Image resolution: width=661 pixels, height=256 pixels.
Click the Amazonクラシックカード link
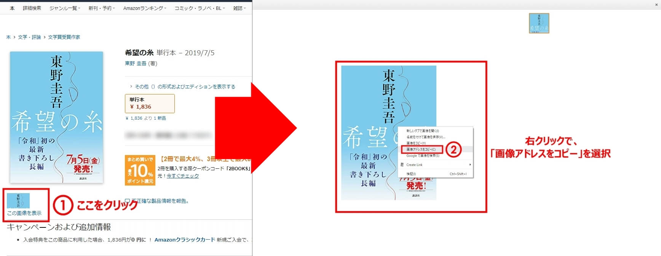[185, 240]
